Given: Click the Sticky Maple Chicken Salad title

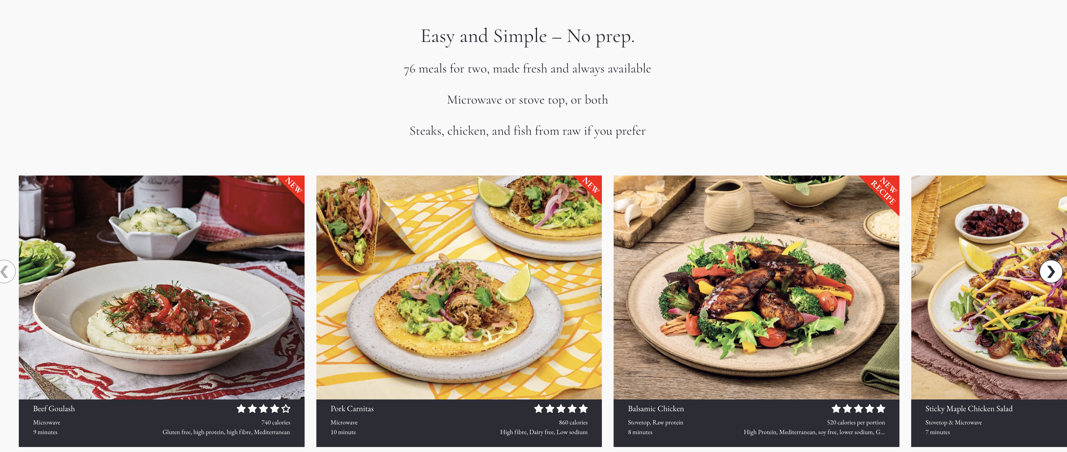Looking at the screenshot, I should click(969, 409).
